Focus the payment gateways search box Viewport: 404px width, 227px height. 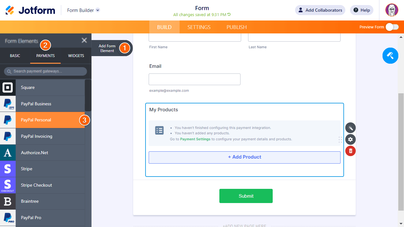45,71
